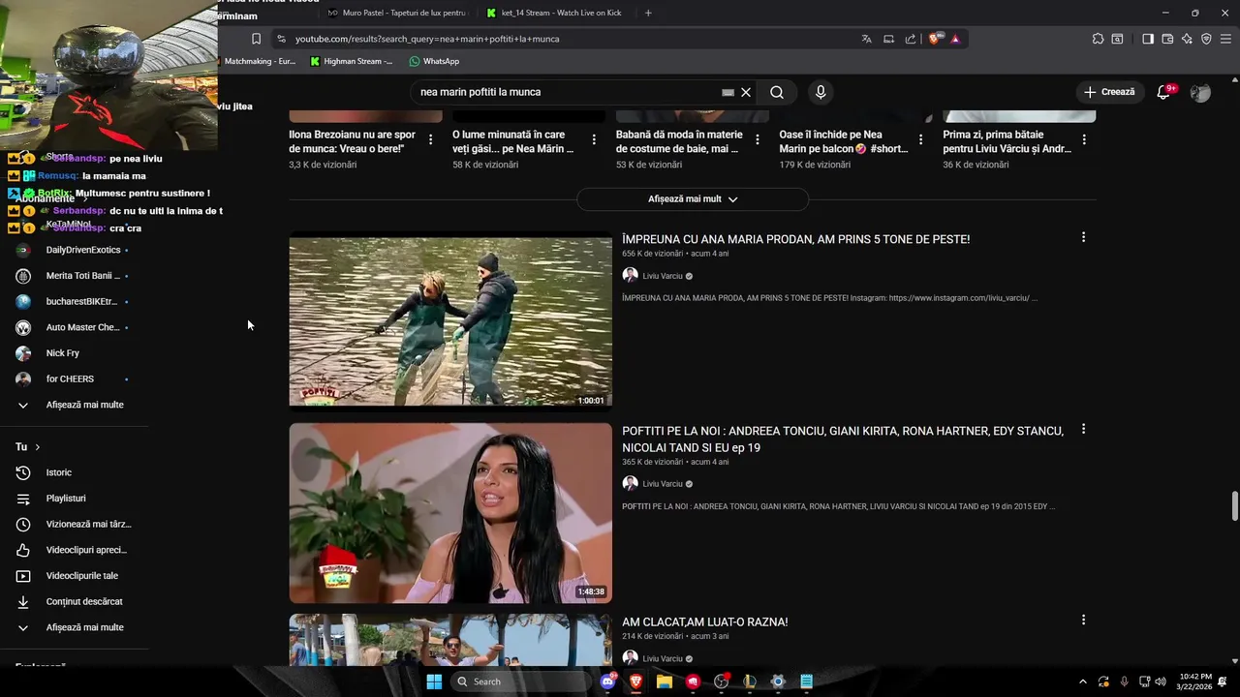Open the 'Matchmaking - Eur...' bookmark
1240x697 pixels.
pyautogui.click(x=259, y=61)
